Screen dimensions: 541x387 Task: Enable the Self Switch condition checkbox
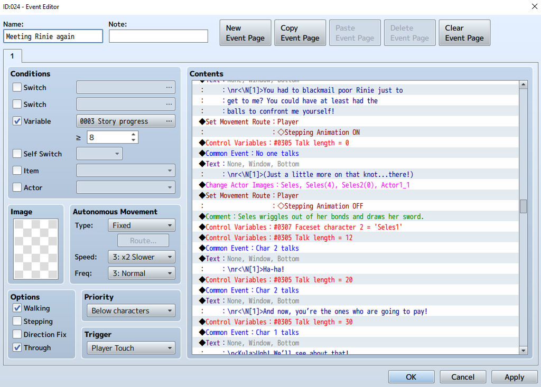point(17,154)
